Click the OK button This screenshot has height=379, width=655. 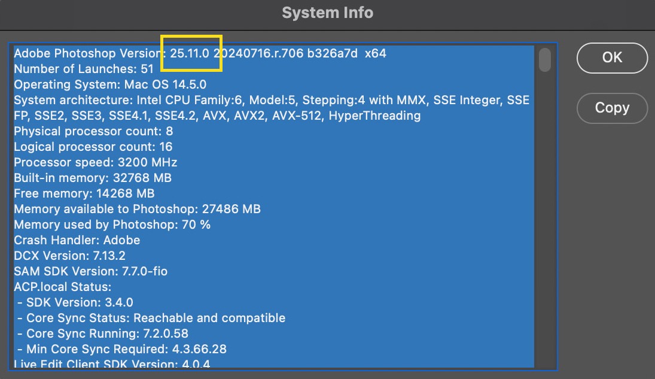(x=612, y=57)
